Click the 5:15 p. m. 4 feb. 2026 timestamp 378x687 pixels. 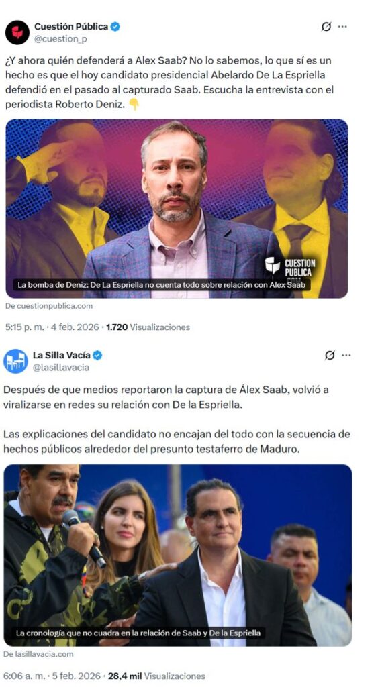point(52,327)
